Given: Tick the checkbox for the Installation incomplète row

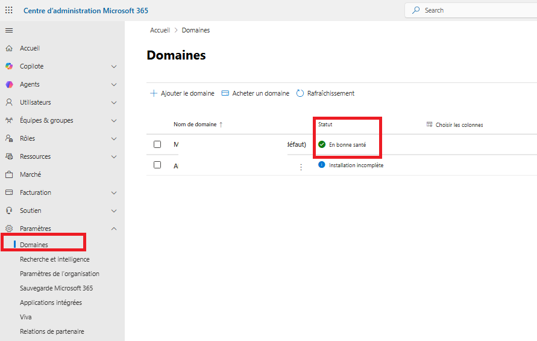Looking at the screenshot, I should pos(157,165).
